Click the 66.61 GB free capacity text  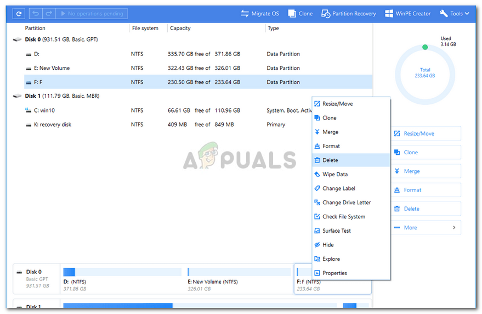(189, 110)
